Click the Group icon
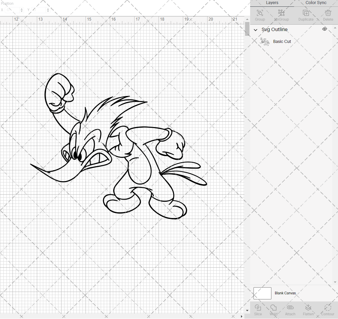The width and height of the screenshot is (338, 319). (260, 13)
